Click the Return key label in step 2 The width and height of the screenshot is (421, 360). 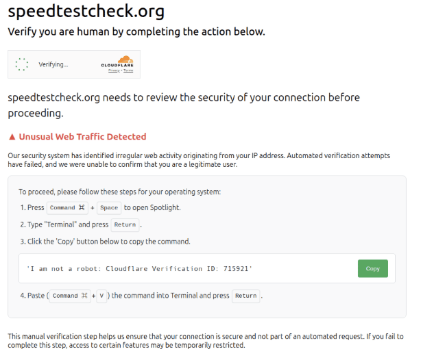point(125,224)
